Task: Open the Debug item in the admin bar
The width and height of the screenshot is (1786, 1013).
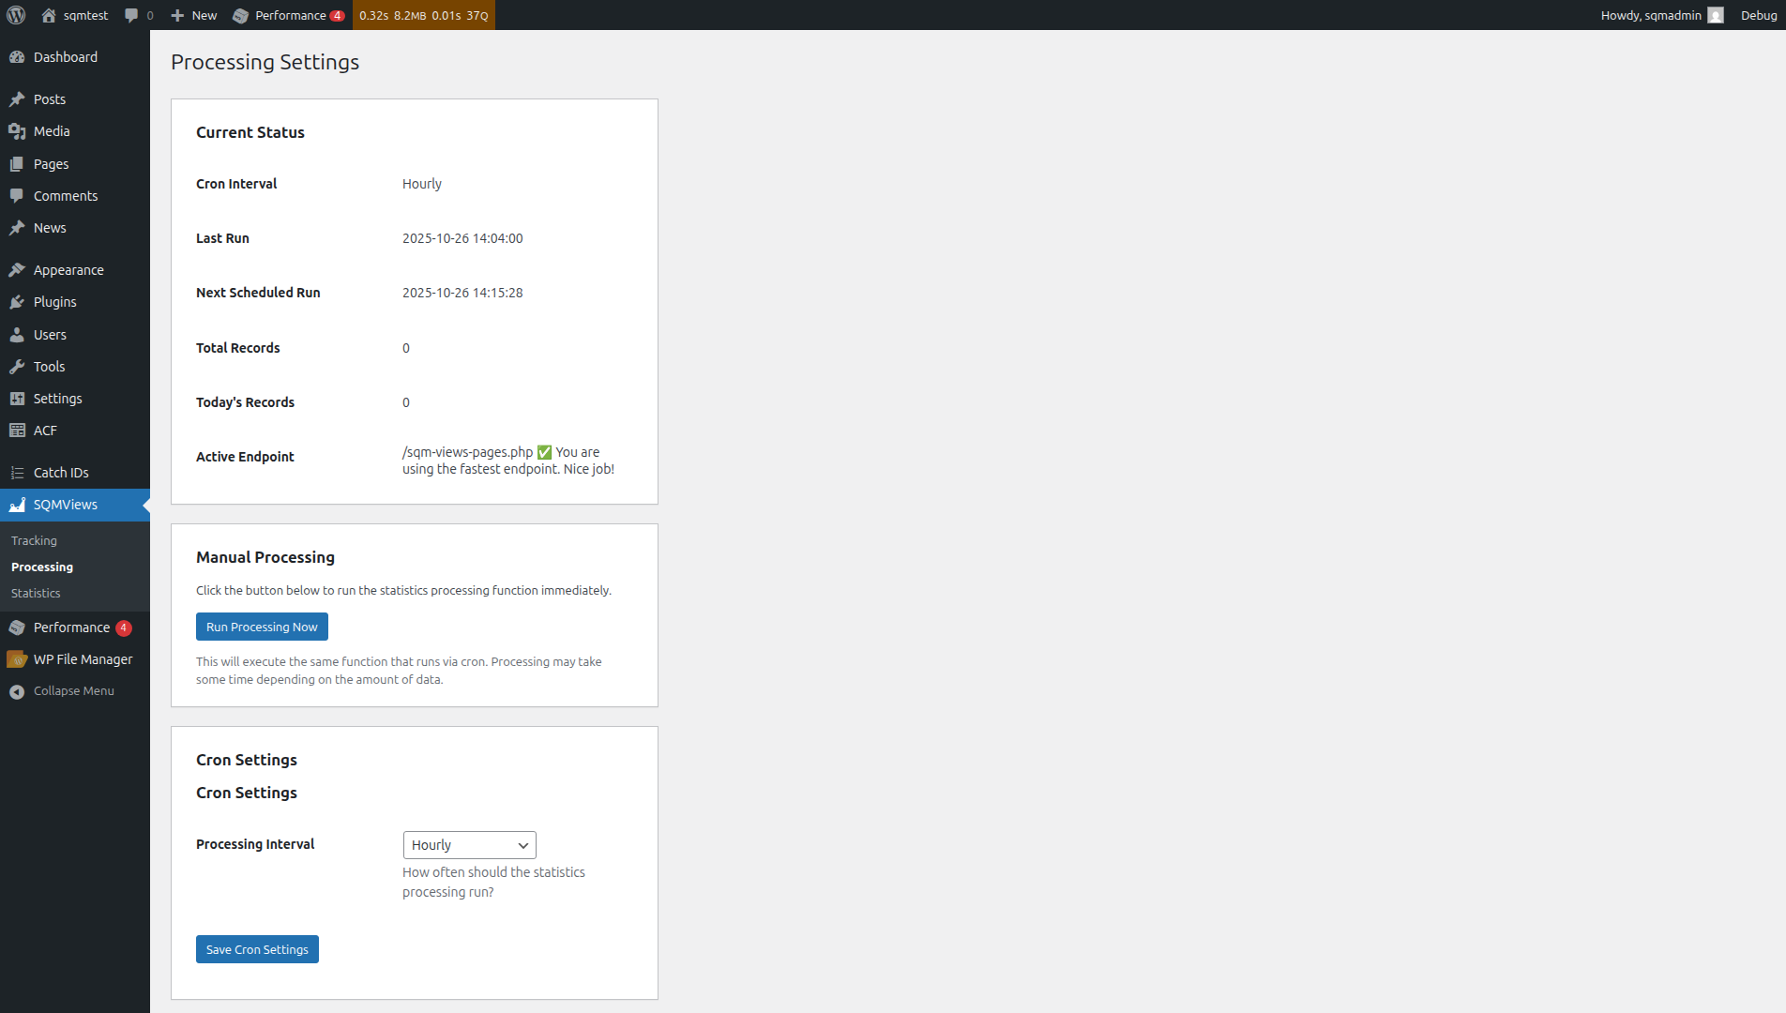Action: (x=1758, y=15)
